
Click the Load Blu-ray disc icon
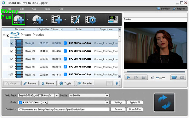click(x=19, y=19)
